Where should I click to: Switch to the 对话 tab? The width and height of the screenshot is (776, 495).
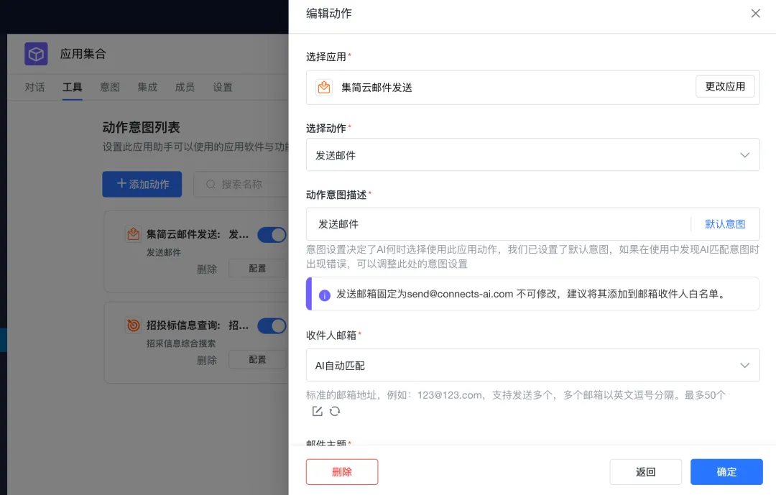[34, 87]
